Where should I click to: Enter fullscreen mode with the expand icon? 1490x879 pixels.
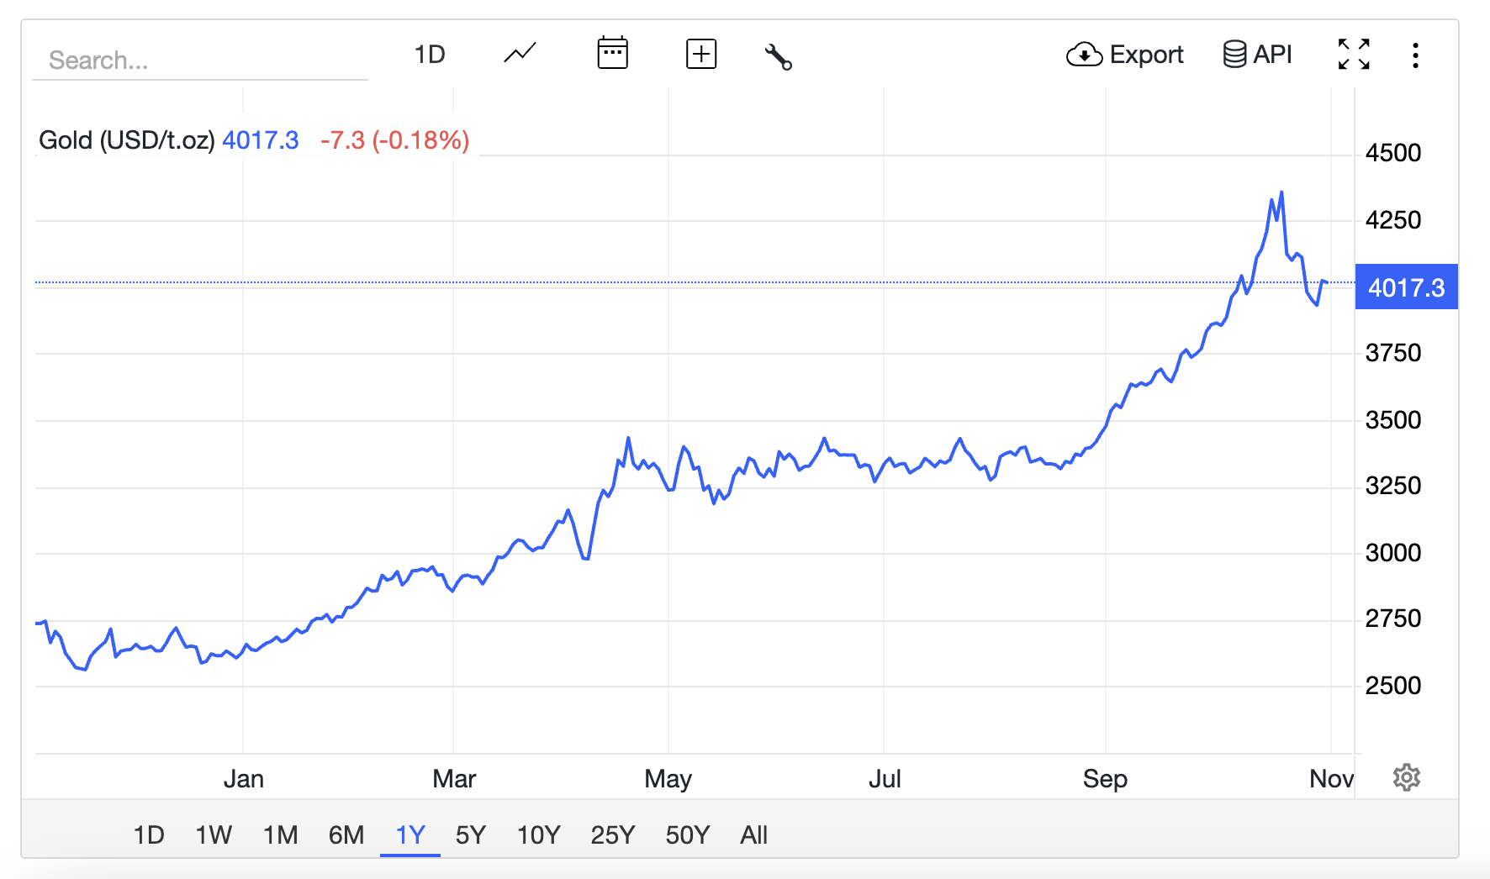1354,53
